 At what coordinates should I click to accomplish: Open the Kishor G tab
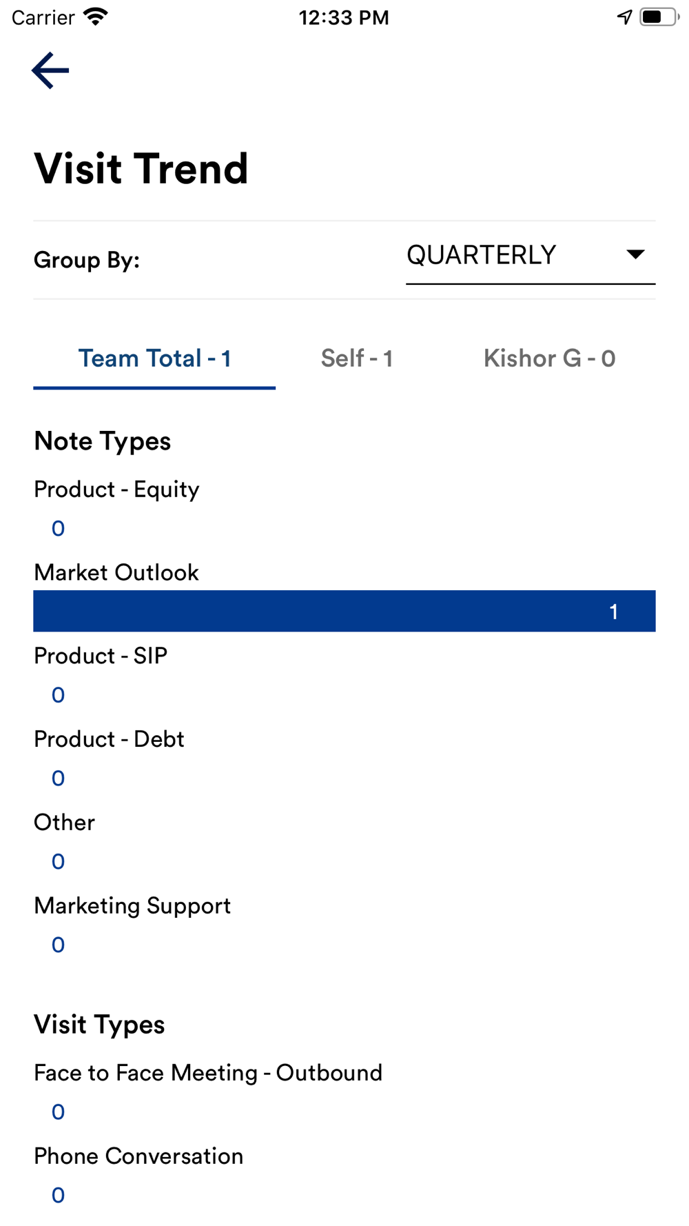pyautogui.click(x=549, y=359)
